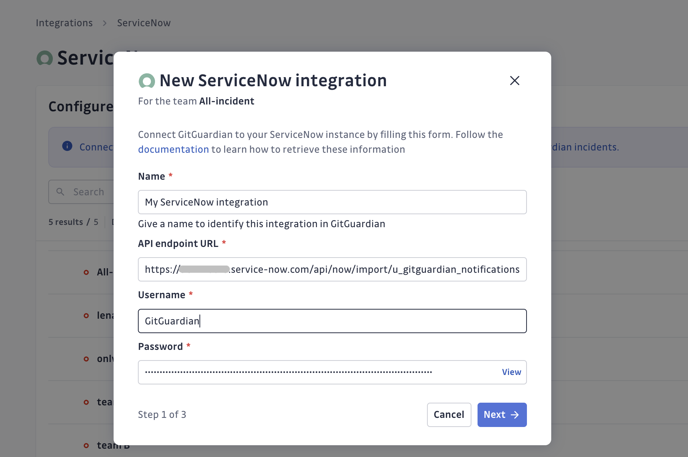Click the ServiceNow logo in dialog title
The image size is (688, 457).
click(147, 81)
